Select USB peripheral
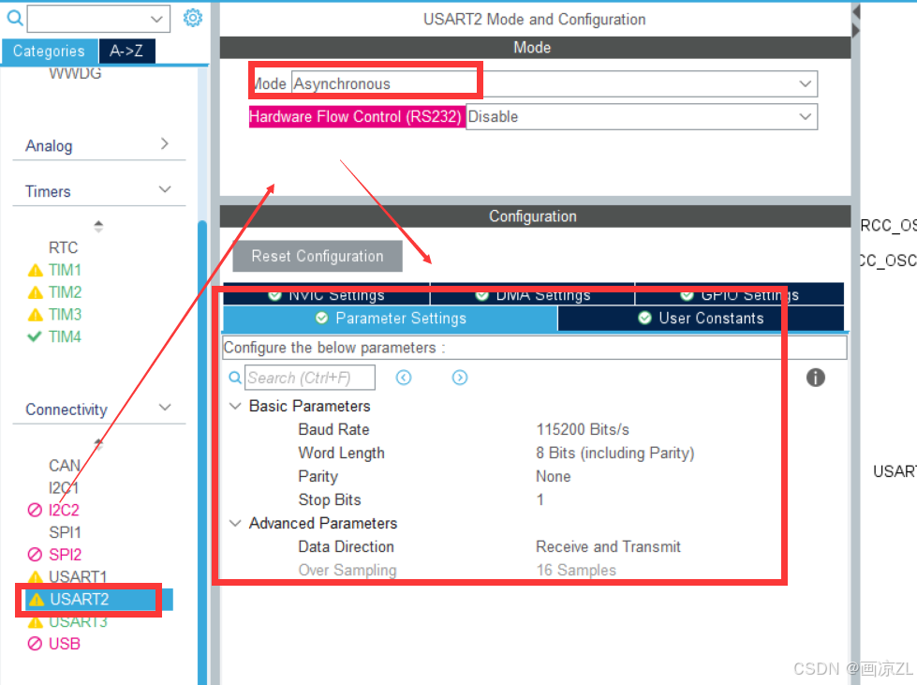Image resolution: width=917 pixels, height=685 pixels. tap(65, 644)
